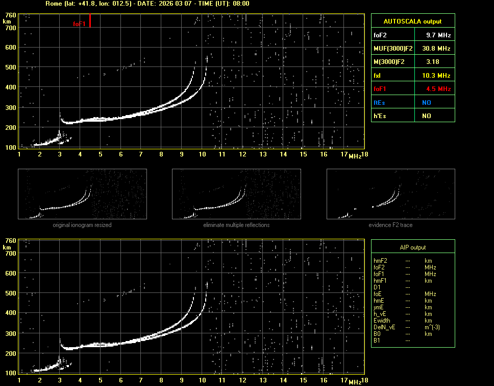Image resolution: width=494 pixels, height=386 pixels.
Task: Open the original ionogram resized thumbnail
Action: (82, 194)
